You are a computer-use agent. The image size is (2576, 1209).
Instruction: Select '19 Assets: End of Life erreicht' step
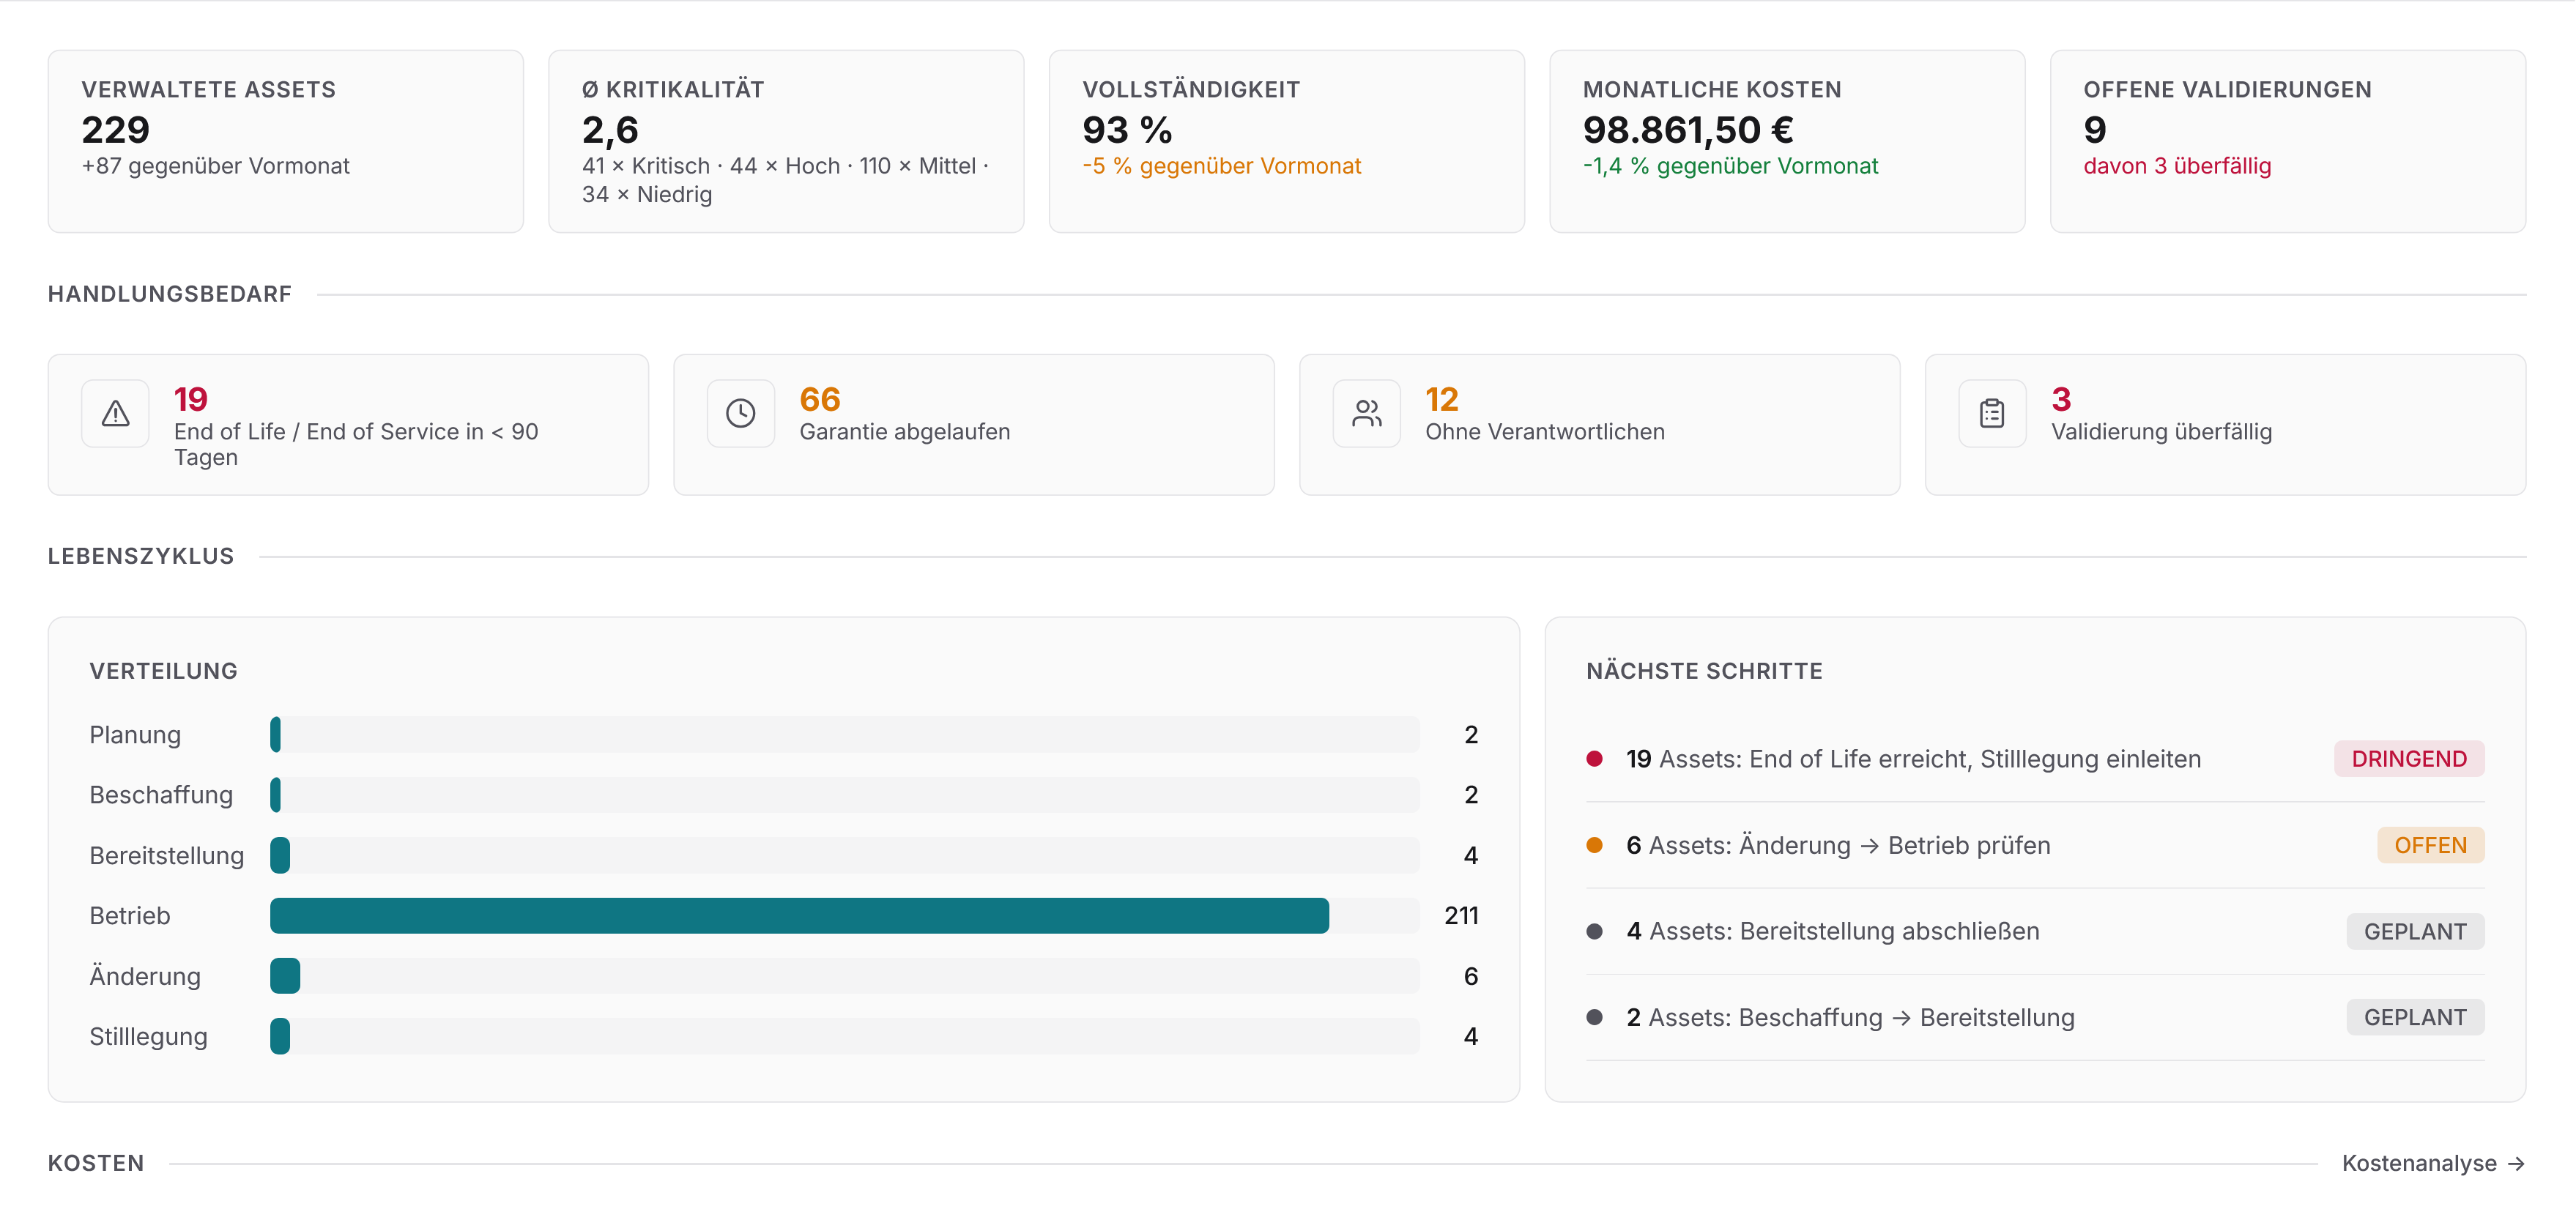tap(2035, 759)
